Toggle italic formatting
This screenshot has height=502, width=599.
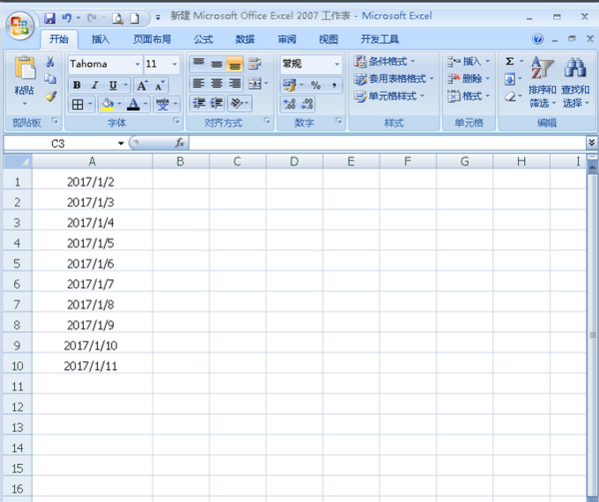point(95,85)
